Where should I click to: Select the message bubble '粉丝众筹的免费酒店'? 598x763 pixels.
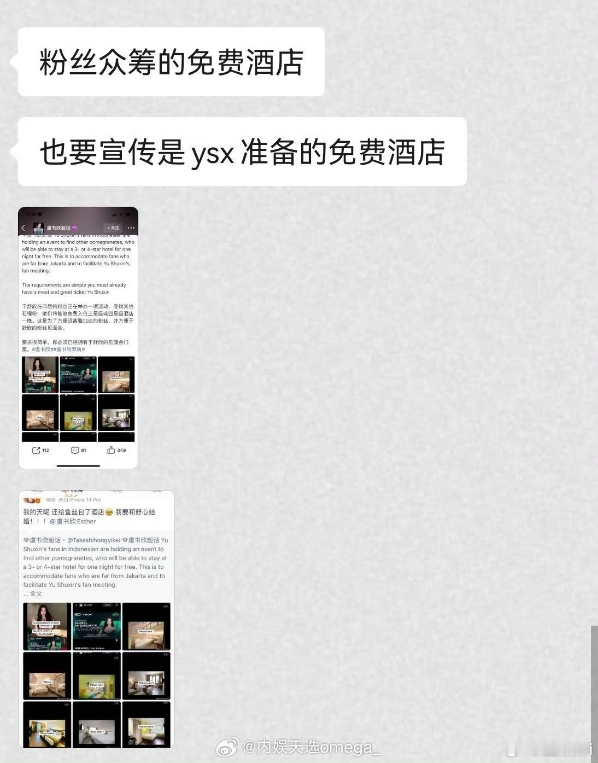click(x=171, y=62)
